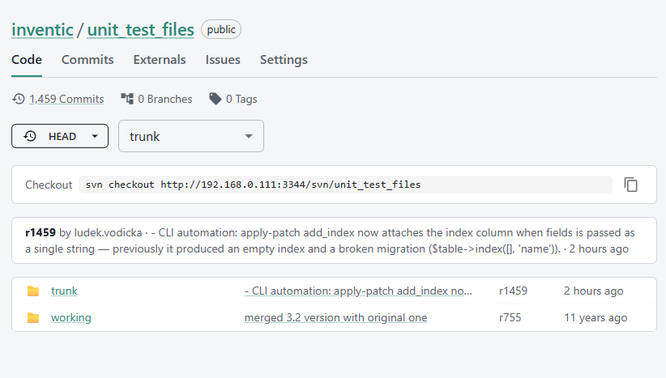
Task: Click the trunk folder icon
Action: (33, 291)
